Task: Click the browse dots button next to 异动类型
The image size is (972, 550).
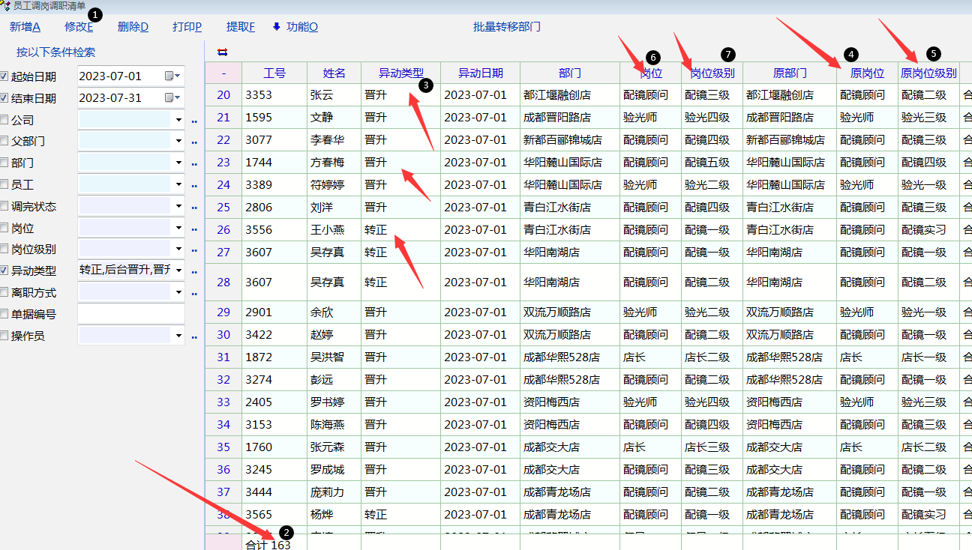Action: [194, 271]
